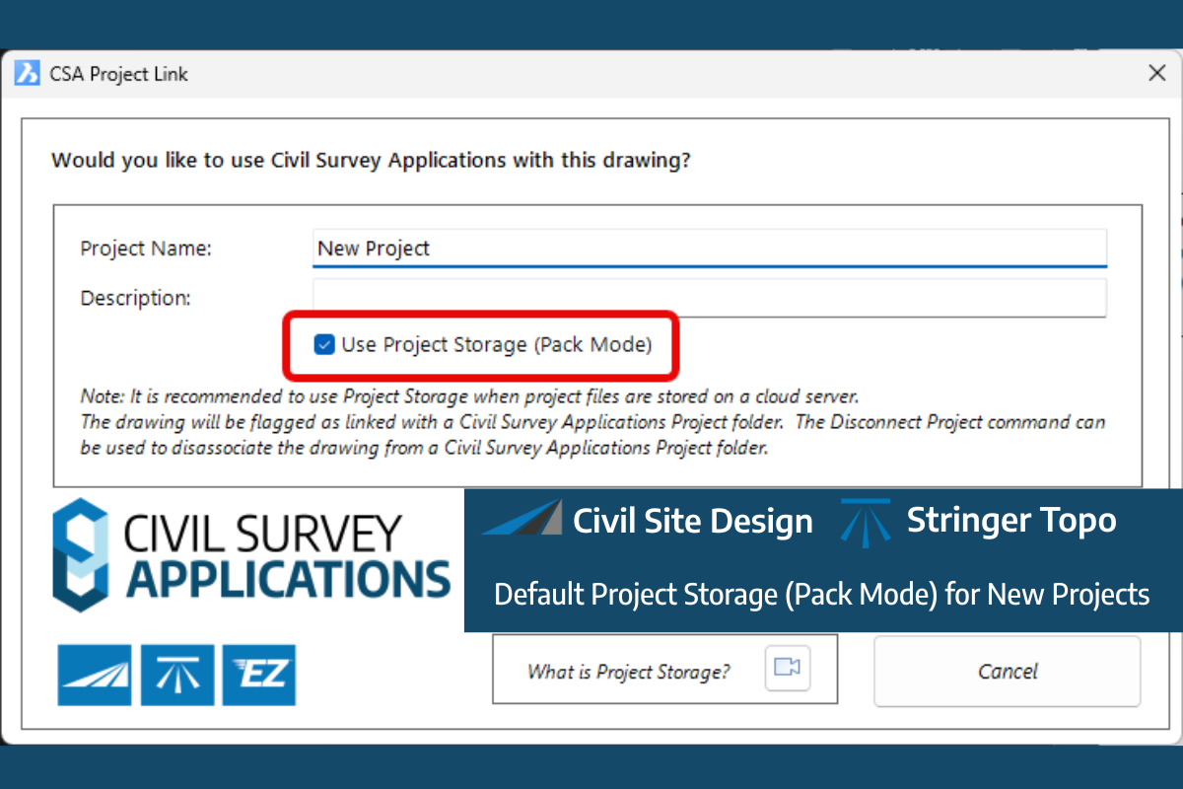Select the EZ blue tile icon

tap(259, 675)
